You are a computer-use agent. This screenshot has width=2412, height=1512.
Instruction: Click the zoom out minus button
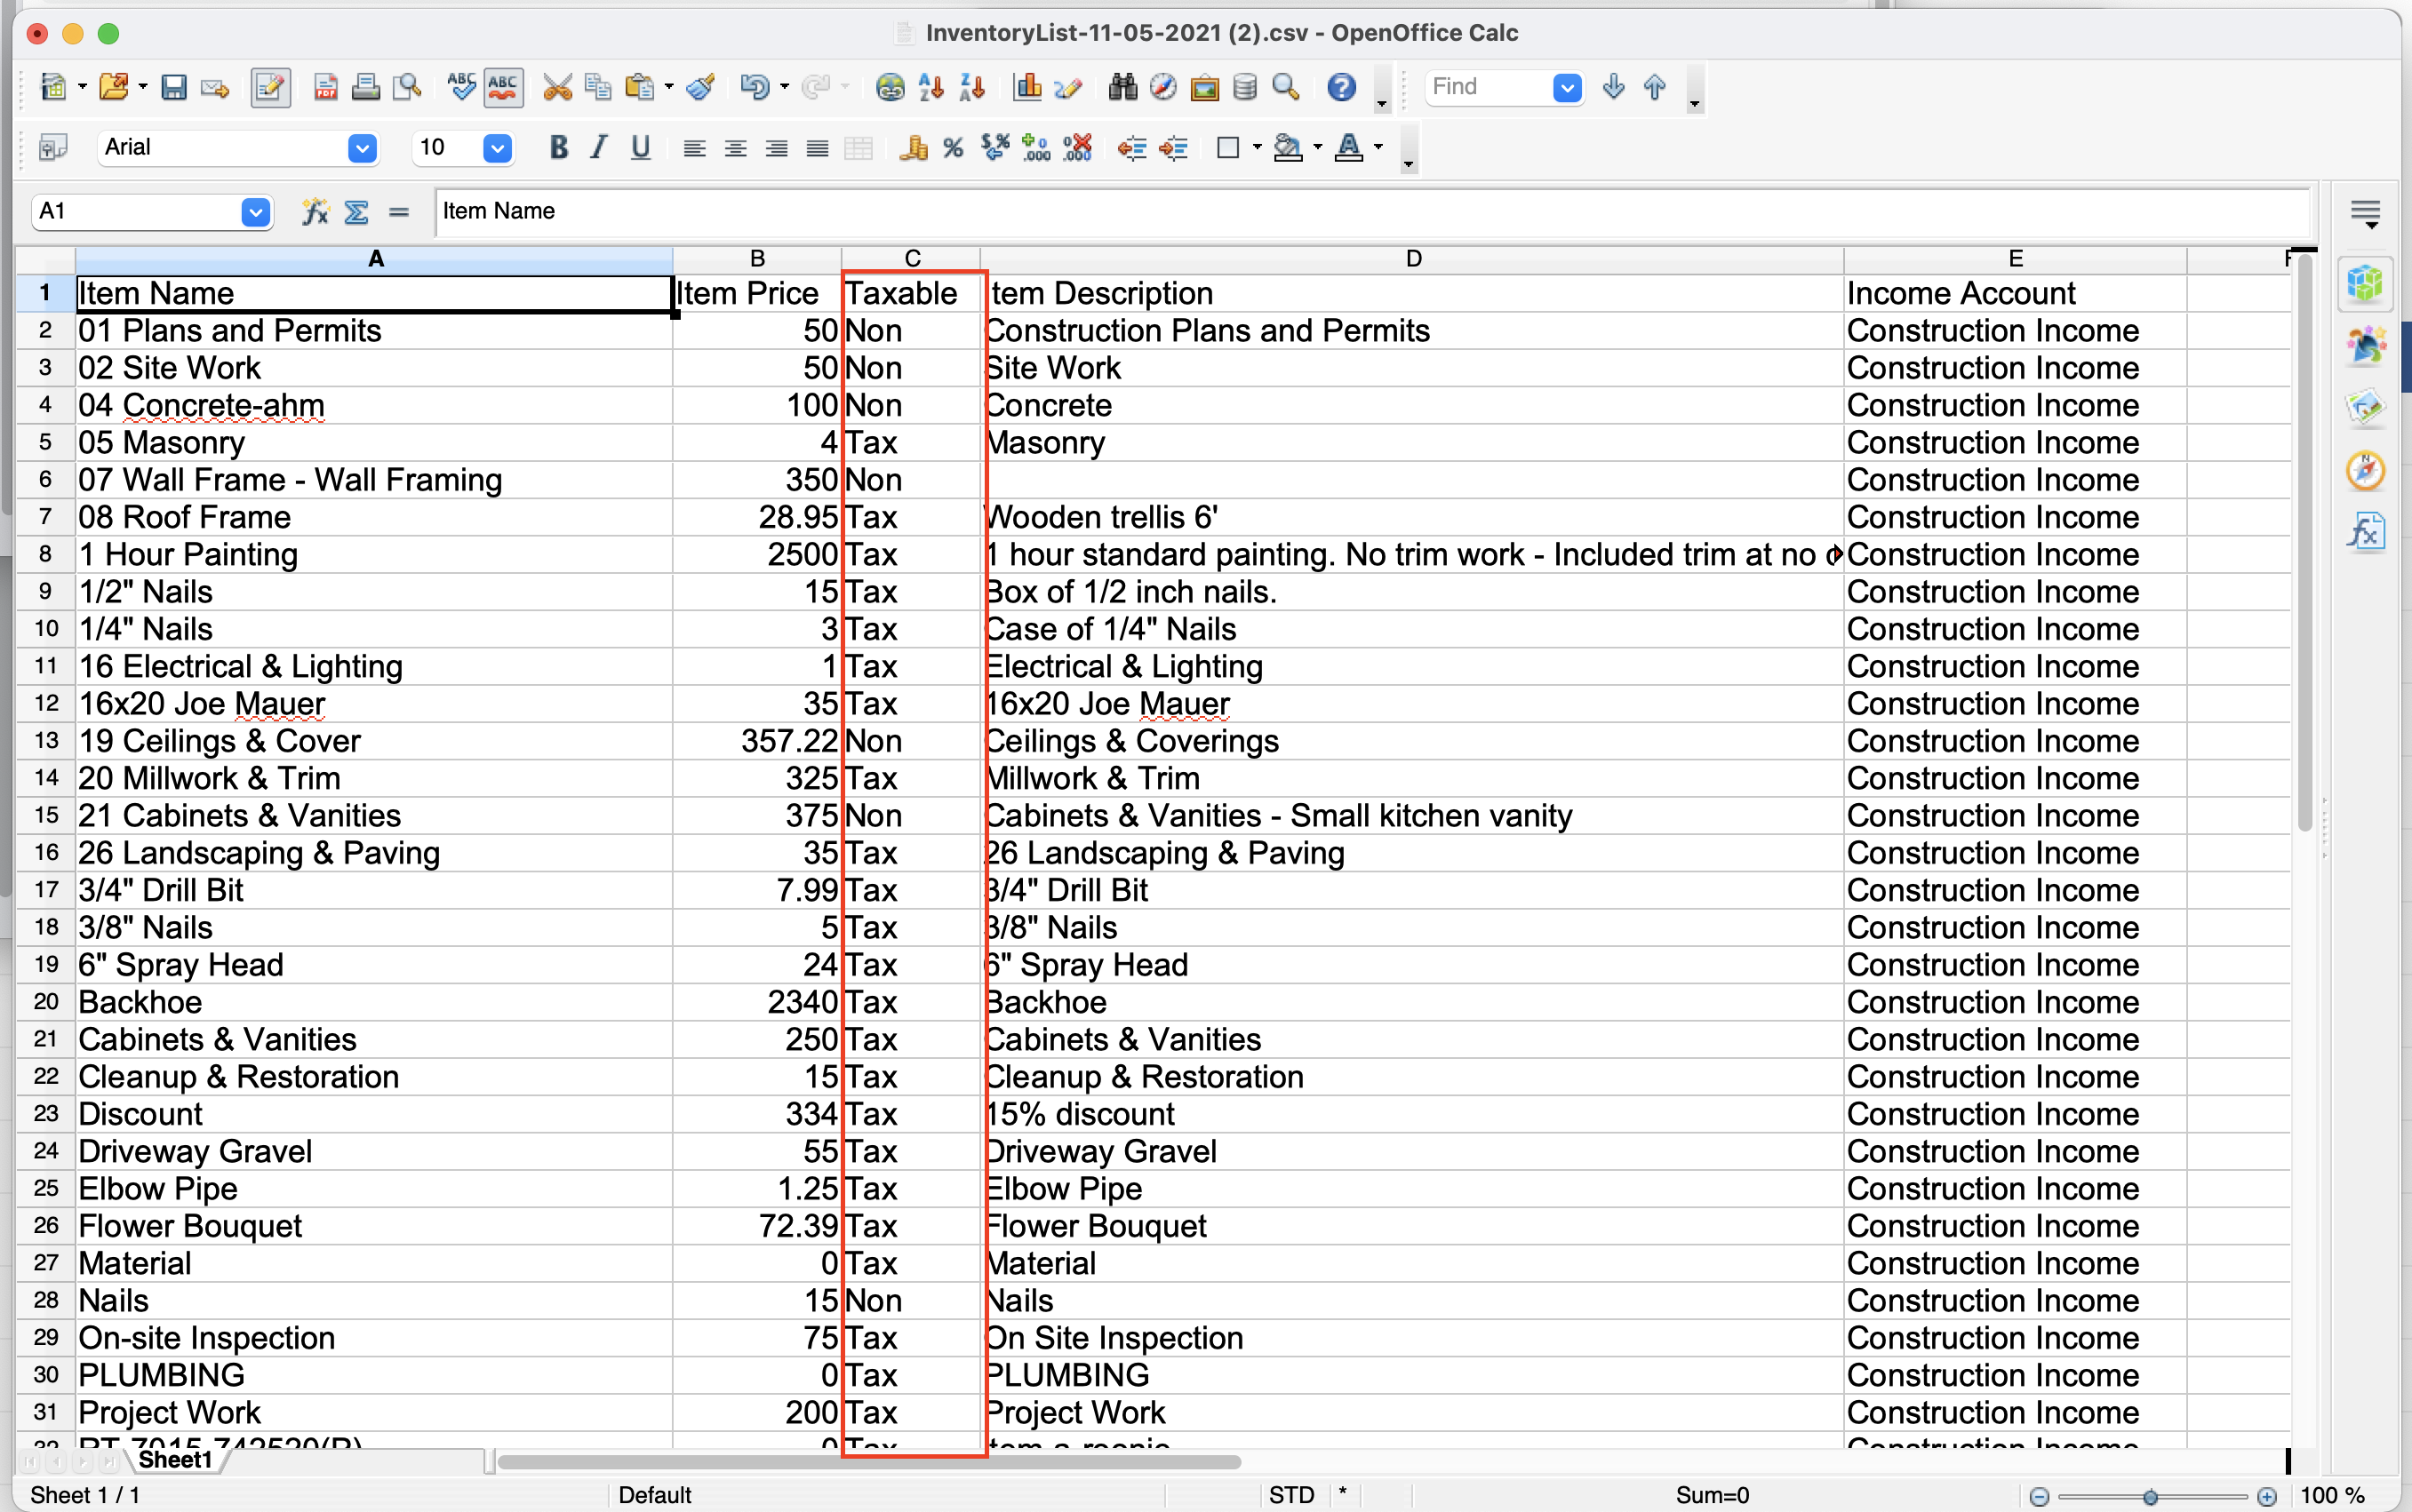[2040, 1496]
